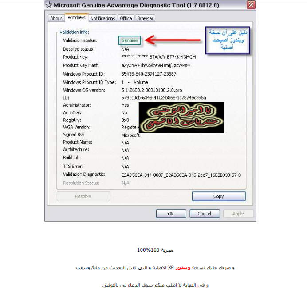This screenshot has height=291, width=307.
Task: Click the TTS Error label
Action: click(73, 167)
